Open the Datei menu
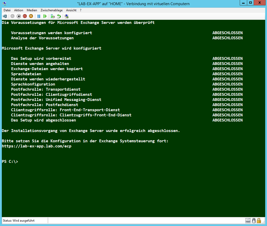The width and height of the screenshot is (267, 226). (x=7, y=10)
